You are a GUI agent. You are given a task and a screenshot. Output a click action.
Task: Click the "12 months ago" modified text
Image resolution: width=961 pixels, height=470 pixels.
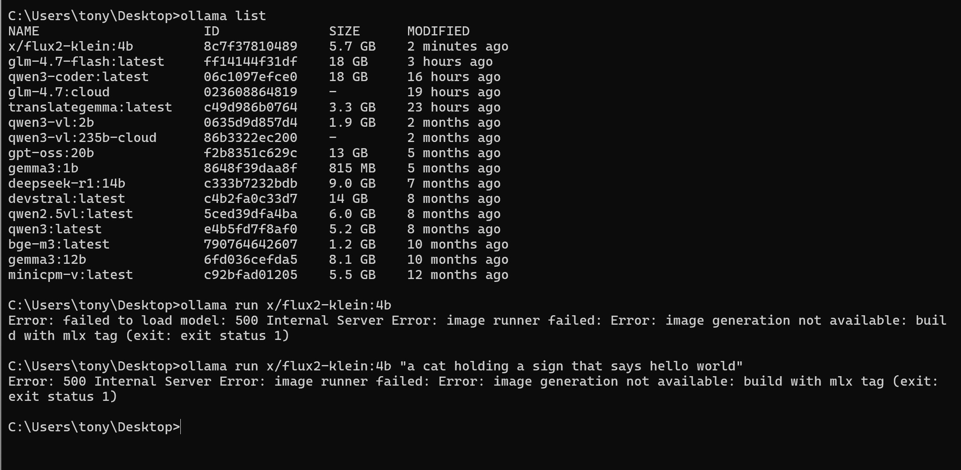pos(457,275)
